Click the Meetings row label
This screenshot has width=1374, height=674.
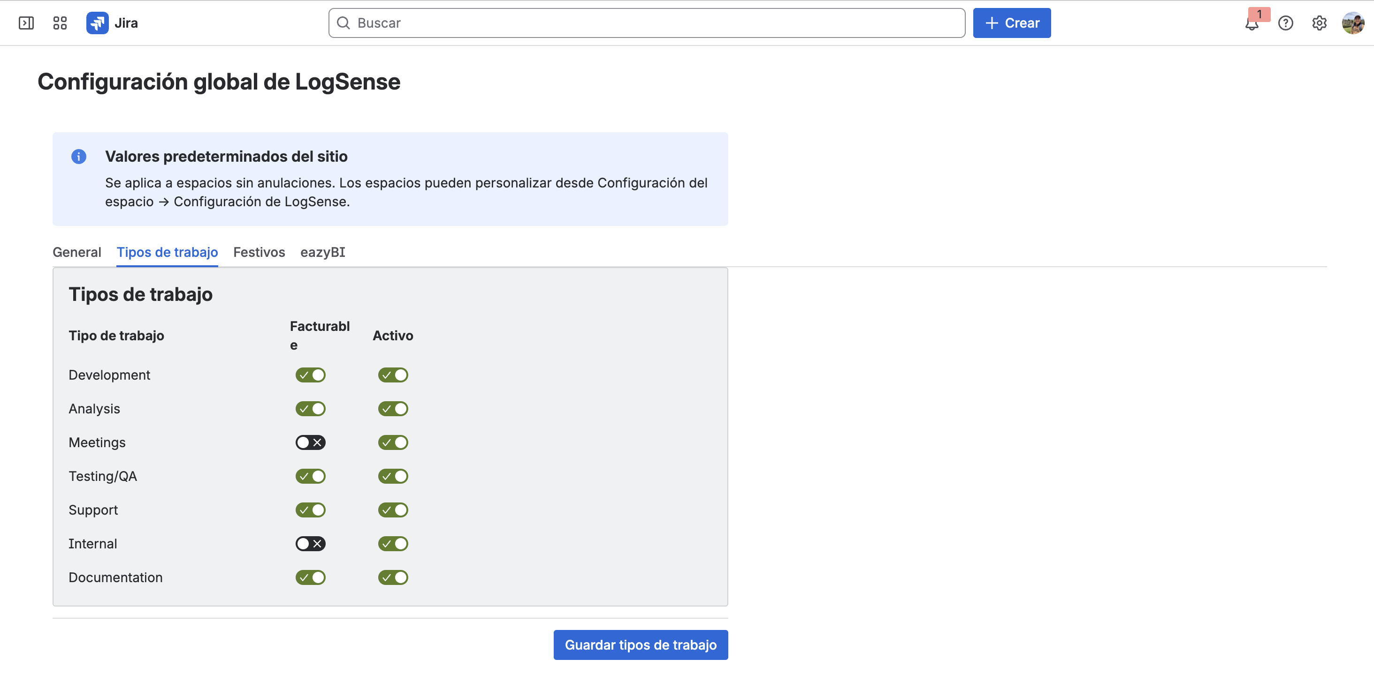tap(97, 443)
